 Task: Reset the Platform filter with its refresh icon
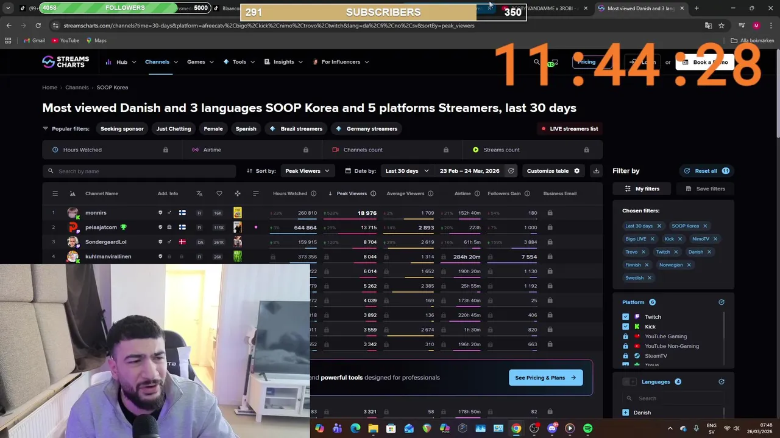pyautogui.click(x=721, y=302)
